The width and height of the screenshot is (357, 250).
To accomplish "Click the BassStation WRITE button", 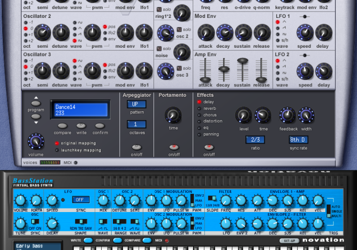I will [x=88, y=240].
